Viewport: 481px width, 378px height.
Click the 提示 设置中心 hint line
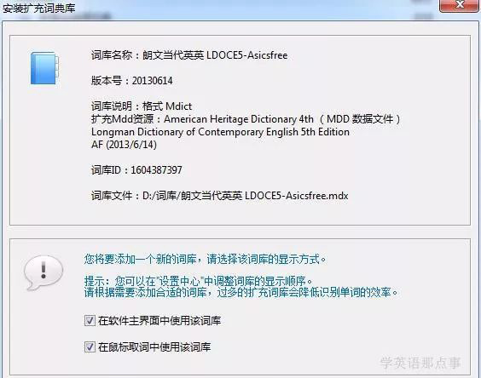click(199, 281)
